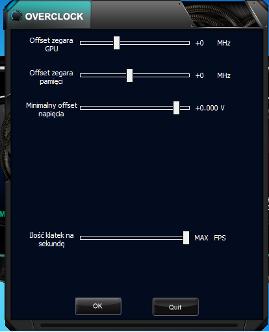The image size is (269, 332).
Task: Click the frames per second slider handle
Action: point(186,238)
